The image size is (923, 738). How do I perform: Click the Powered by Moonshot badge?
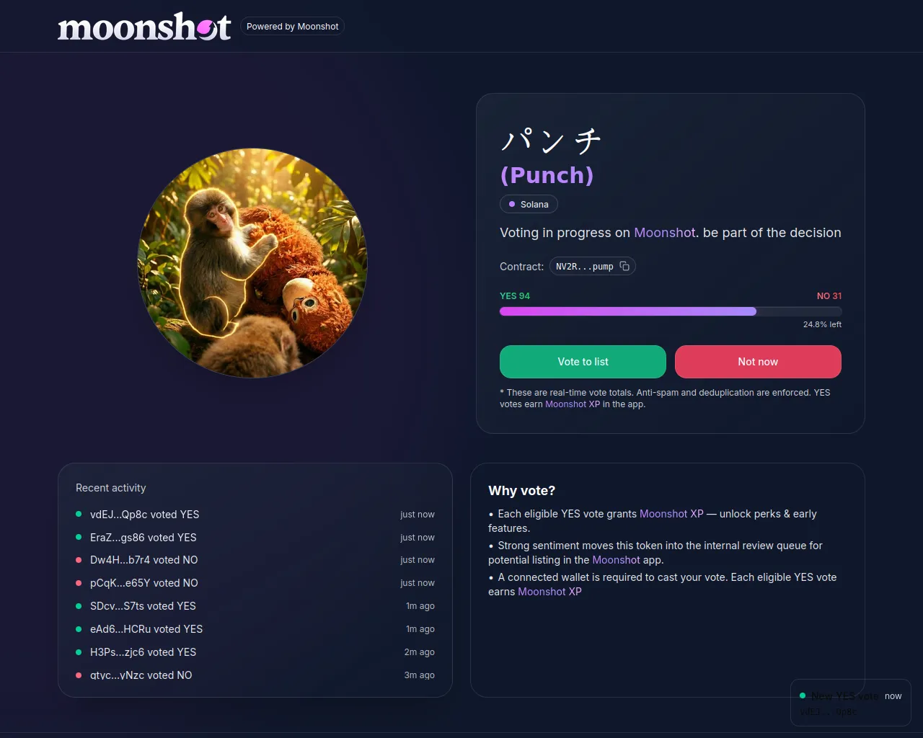[x=292, y=27]
